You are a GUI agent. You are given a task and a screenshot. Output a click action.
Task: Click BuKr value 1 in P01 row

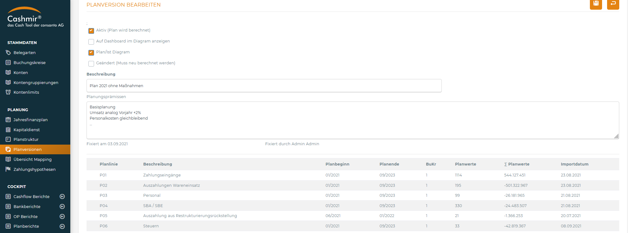pyautogui.click(x=426, y=175)
